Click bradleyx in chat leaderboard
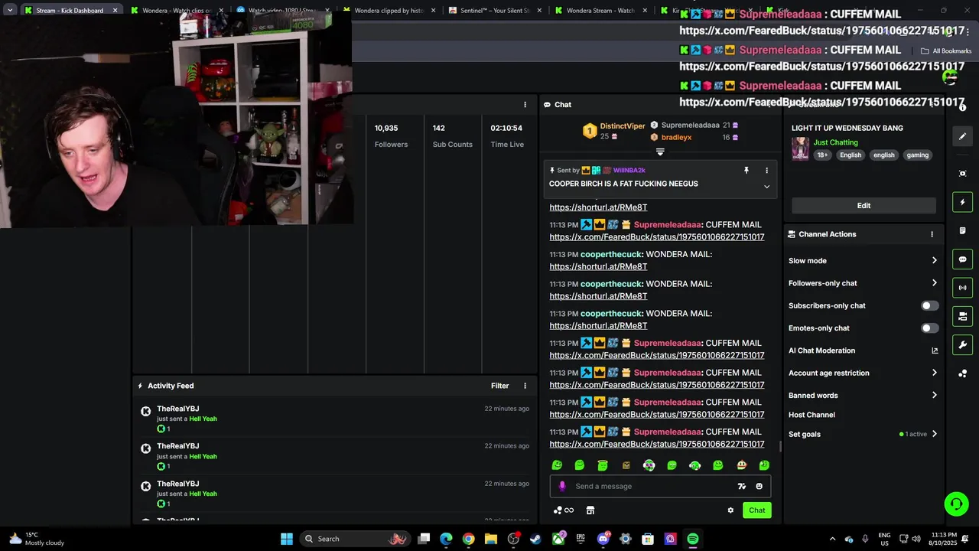 676,138
